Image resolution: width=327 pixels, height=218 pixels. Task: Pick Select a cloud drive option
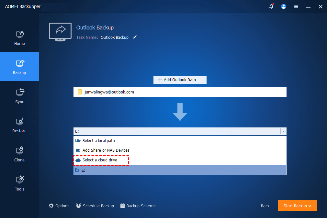pos(100,160)
